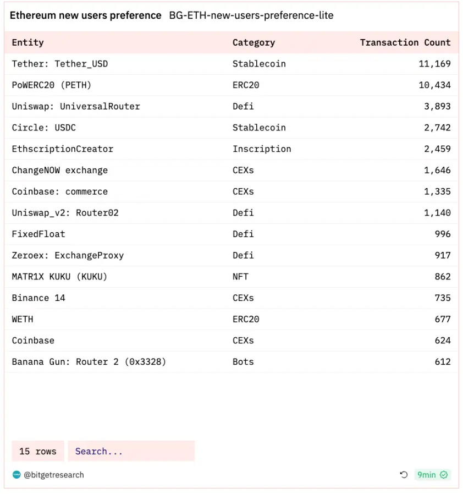Select the PoWERC20 (PETH) entity cell
The width and height of the screenshot is (463, 494).
[52, 85]
